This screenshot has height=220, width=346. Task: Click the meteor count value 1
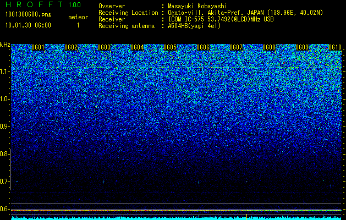click(x=78, y=25)
